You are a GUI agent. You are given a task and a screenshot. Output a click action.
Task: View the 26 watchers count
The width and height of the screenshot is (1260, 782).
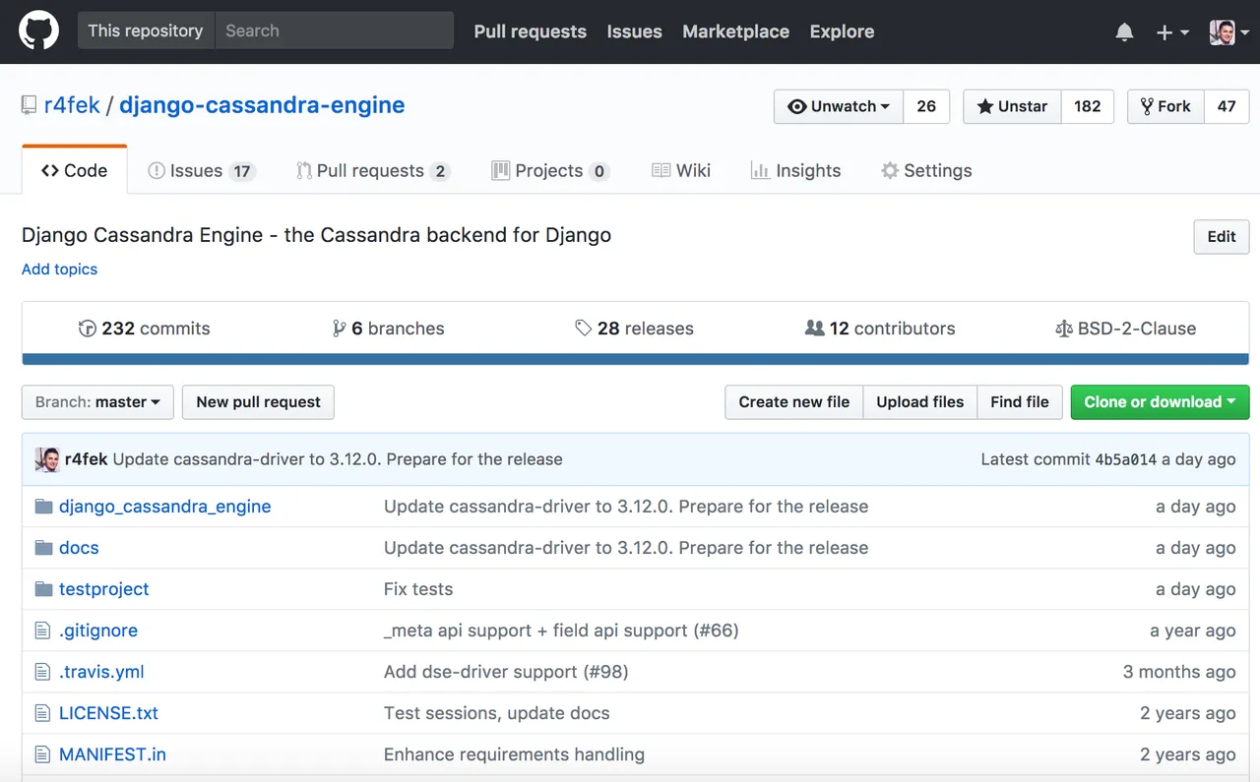[x=926, y=106]
